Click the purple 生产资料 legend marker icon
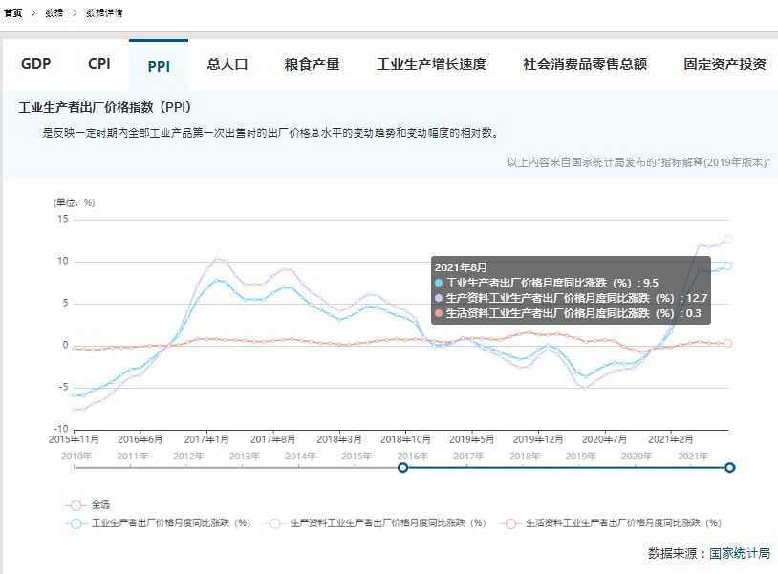 coord(272,523)
